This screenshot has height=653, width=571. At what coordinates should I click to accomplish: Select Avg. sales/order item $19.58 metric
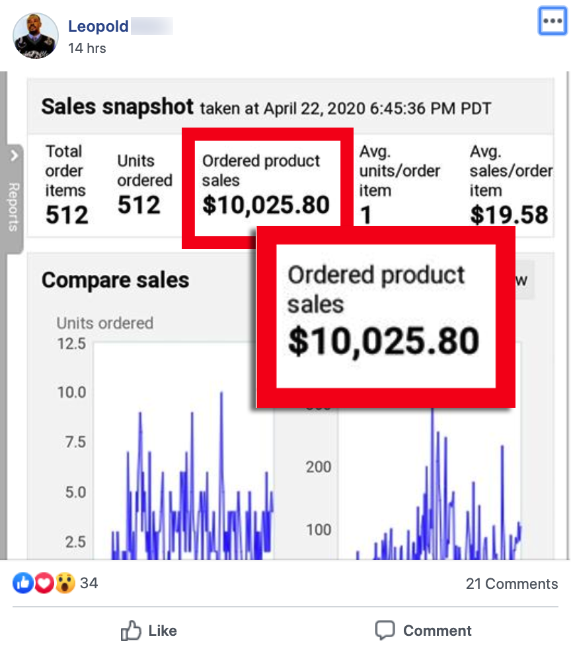(x=509, y=184)
